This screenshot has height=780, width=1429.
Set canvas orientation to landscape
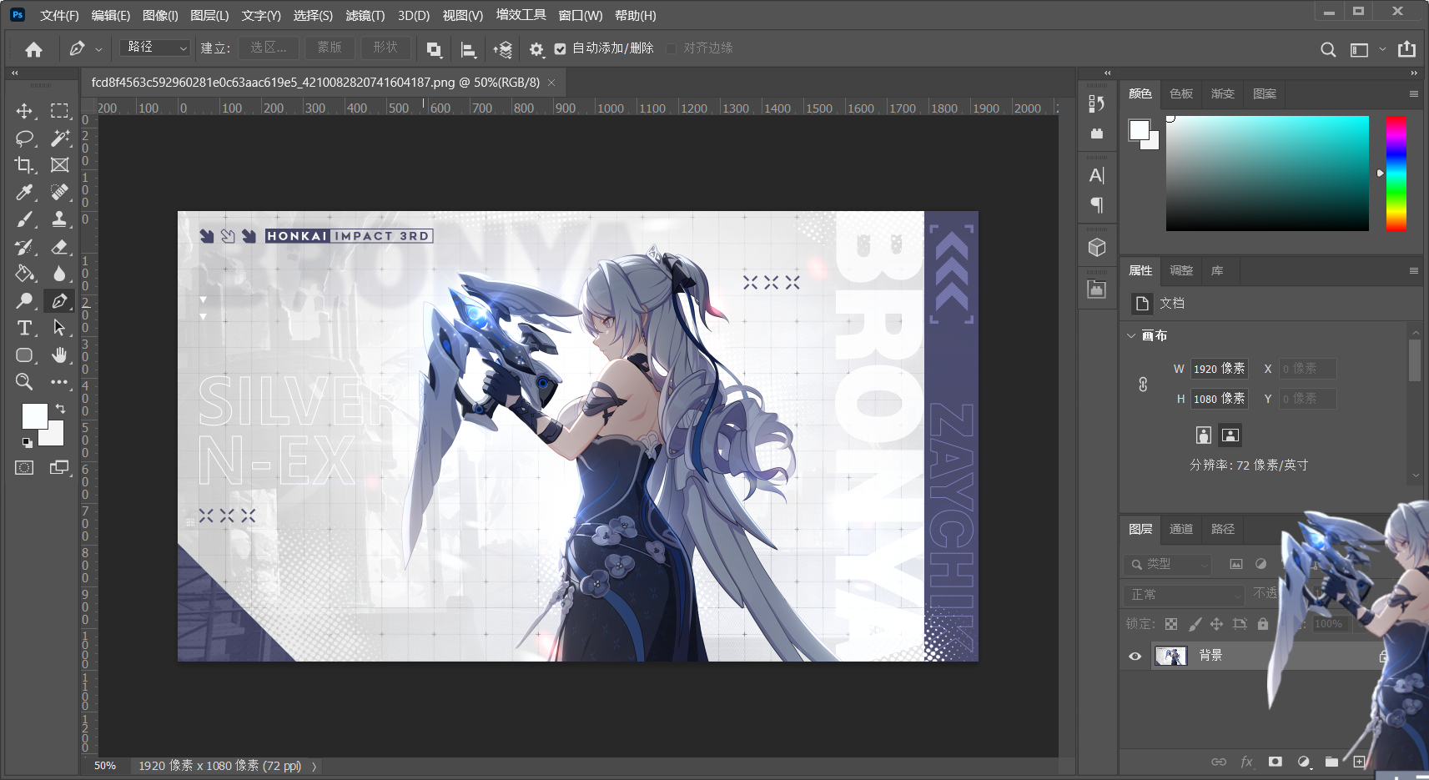1230,435
